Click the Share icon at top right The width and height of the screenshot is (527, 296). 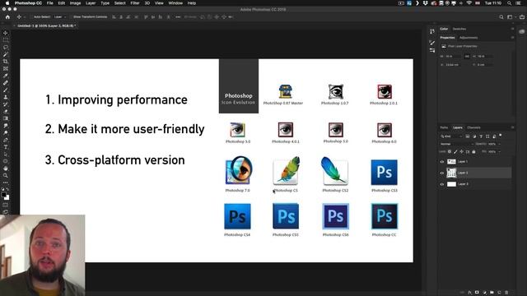point(522,16)
